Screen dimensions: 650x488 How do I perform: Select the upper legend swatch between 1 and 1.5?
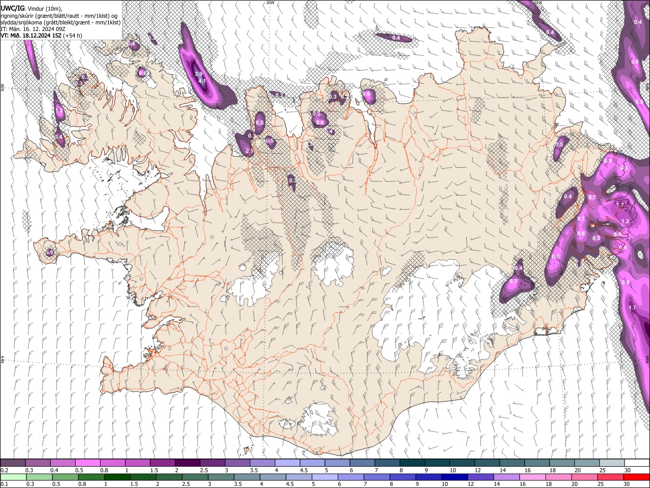coord(137,463)
